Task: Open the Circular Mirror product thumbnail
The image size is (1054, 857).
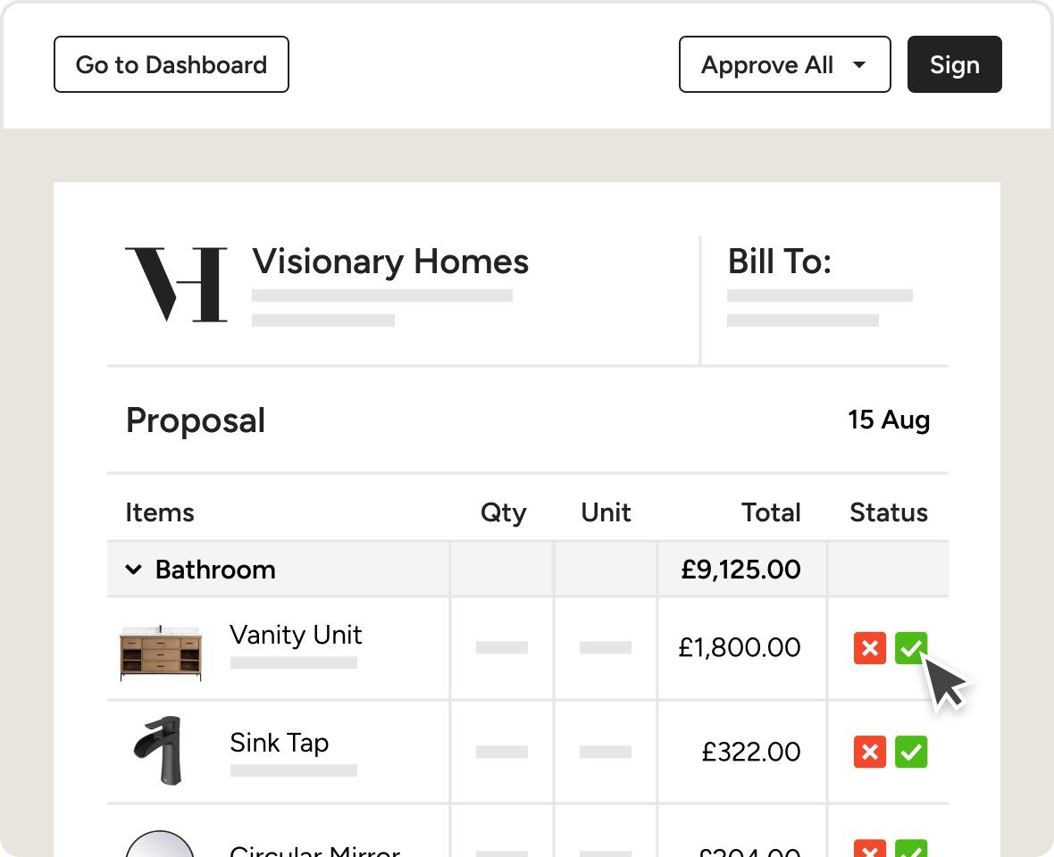Action: pos(160,845)
